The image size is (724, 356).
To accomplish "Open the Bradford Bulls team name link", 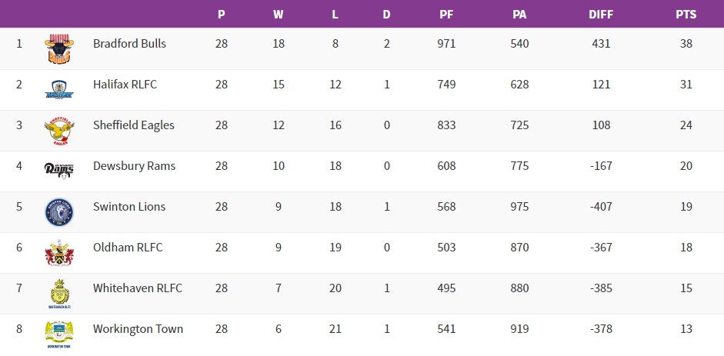I will pyautogui.click(x=129, y=44).
